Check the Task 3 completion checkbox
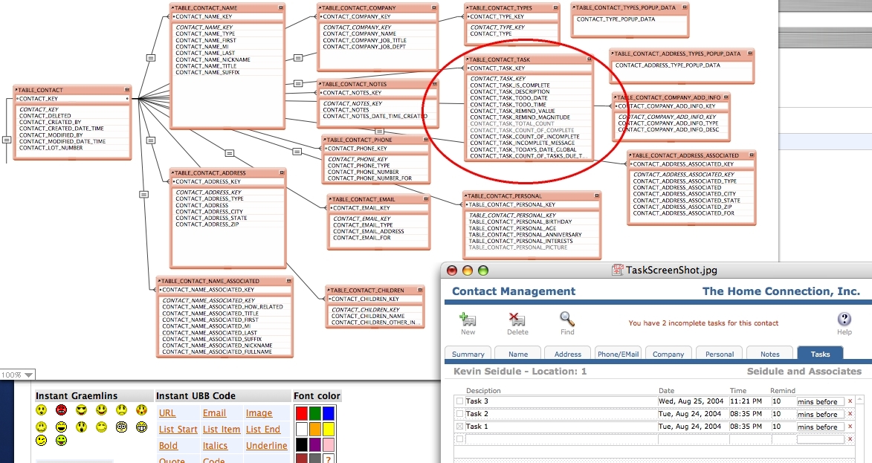The width and height of the screenshot is (872, 463). [459, 401]
